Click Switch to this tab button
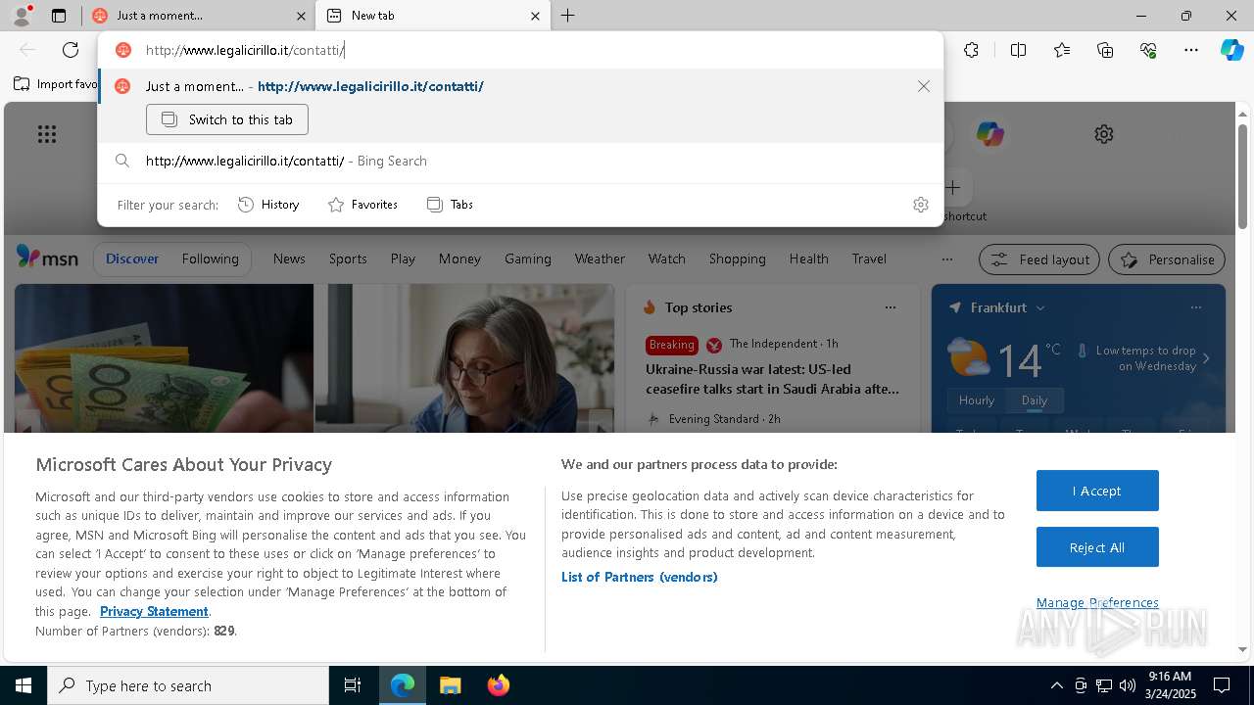Image resolution: width=1254 pixels, height=705 pixels. click(x=227, y=119)
